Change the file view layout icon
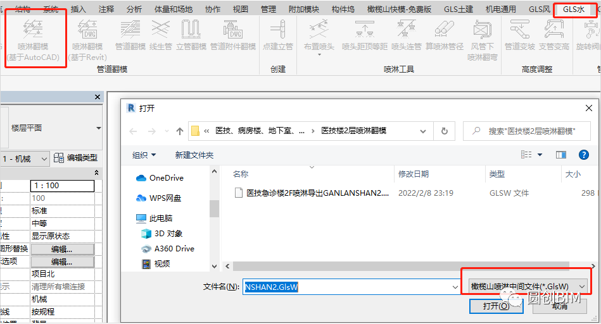601x324 pixels. (x=526, y=155)
